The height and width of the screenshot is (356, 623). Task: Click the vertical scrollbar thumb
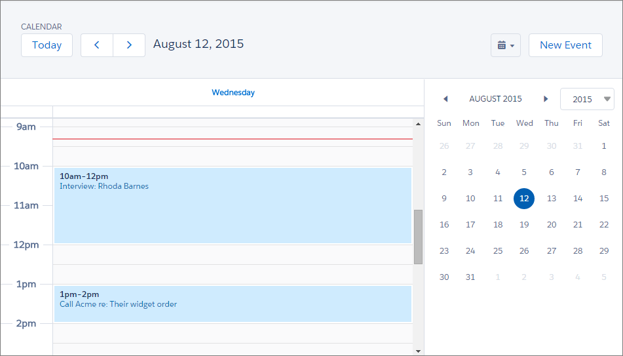(x=418, y=237)
